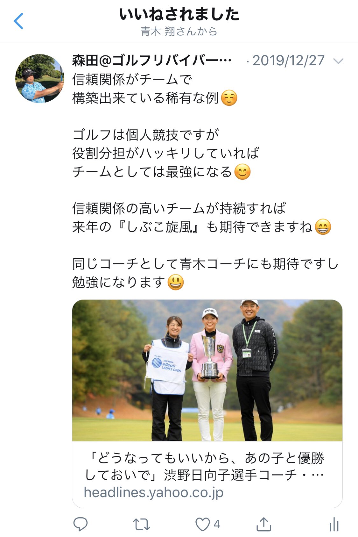Open article headline about 渋野日向子選手コーチ
The height and width of the screenshot is (537, 358).
(204, 467)
